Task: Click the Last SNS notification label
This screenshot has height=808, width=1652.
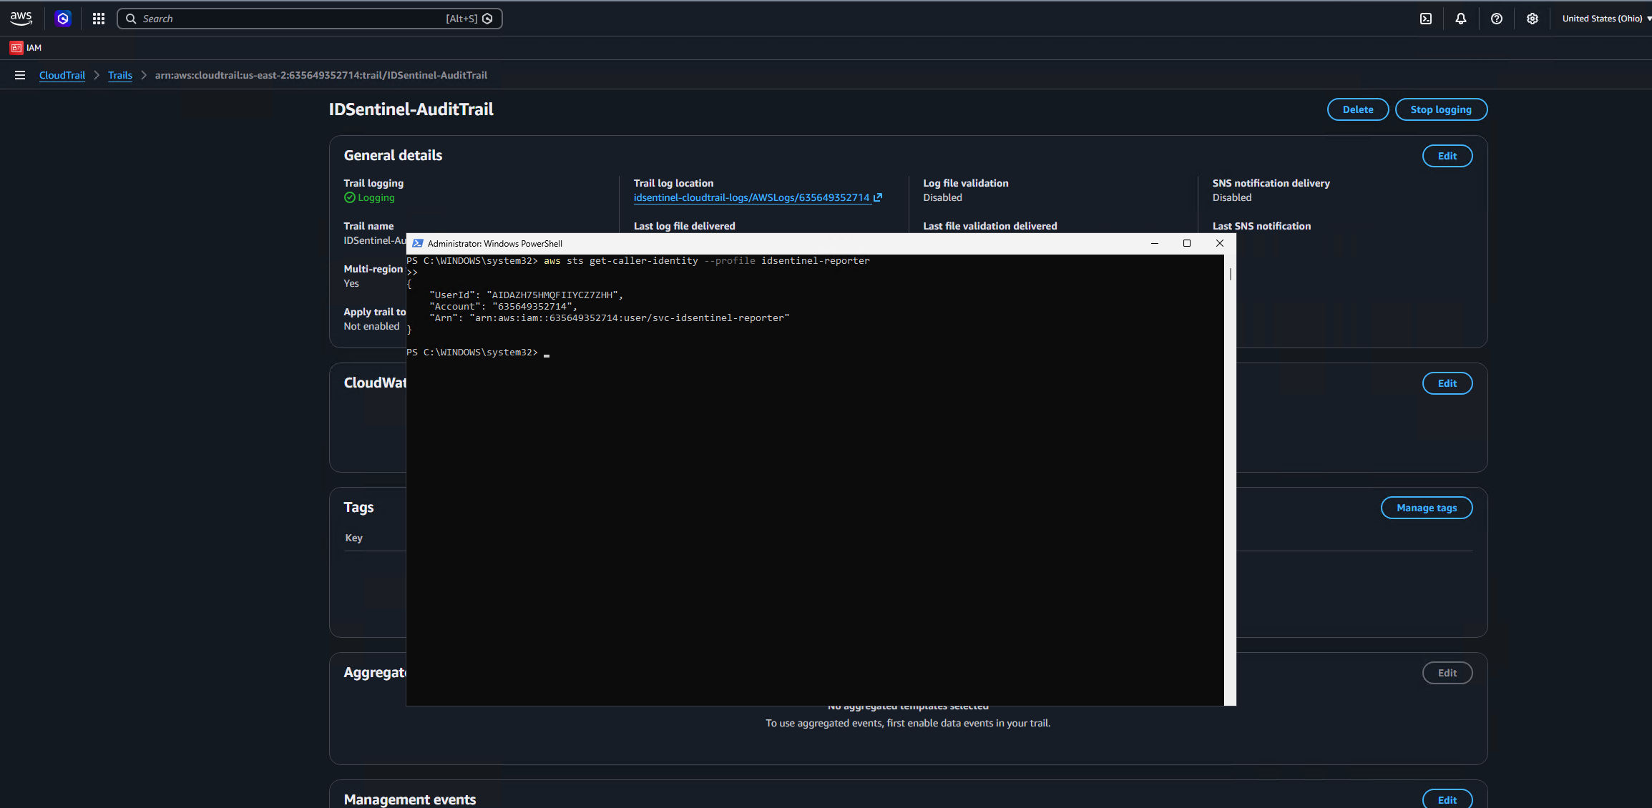Action: (1261, 226)
